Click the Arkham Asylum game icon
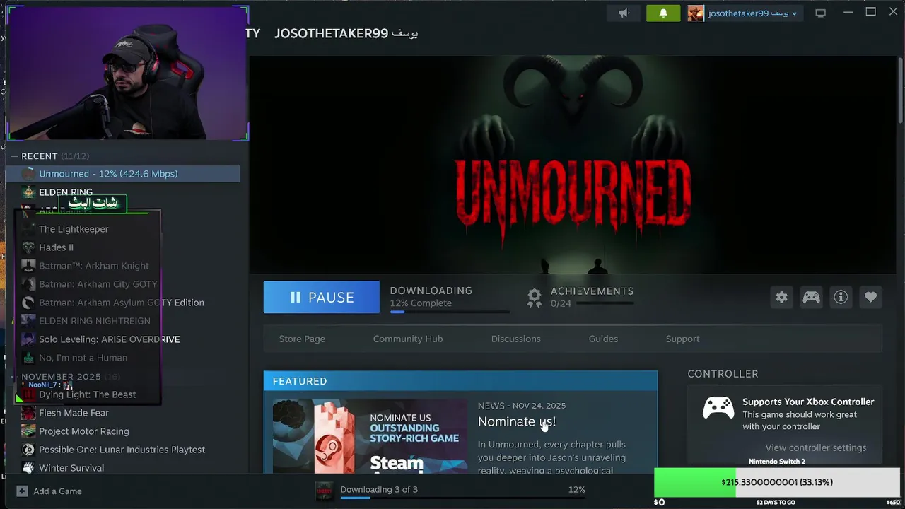The width and height of the screenshot is (905, 509). [28, 303]
